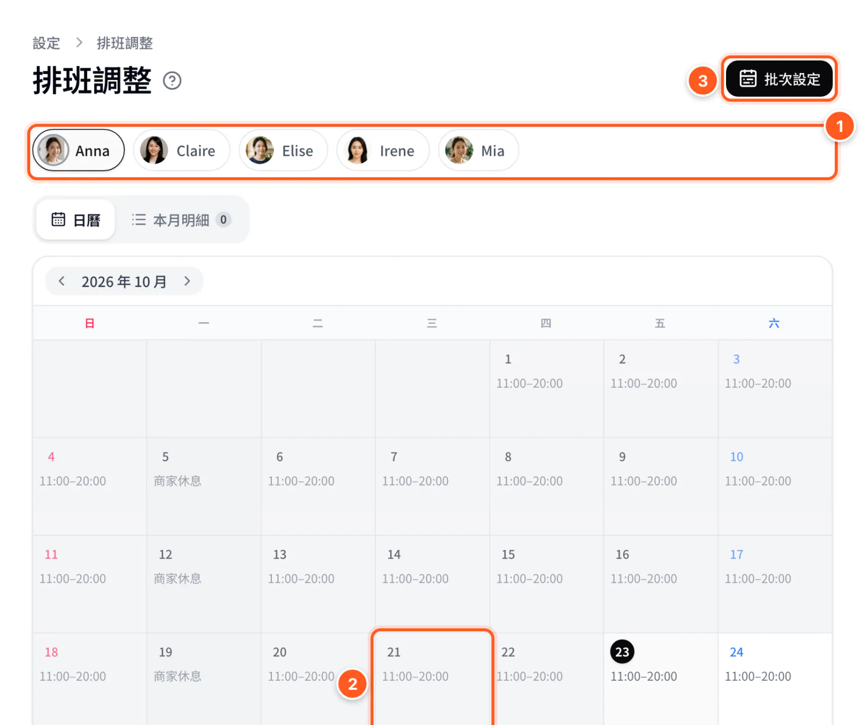Switch to the 日曆 calendar tab

[76, 220]
